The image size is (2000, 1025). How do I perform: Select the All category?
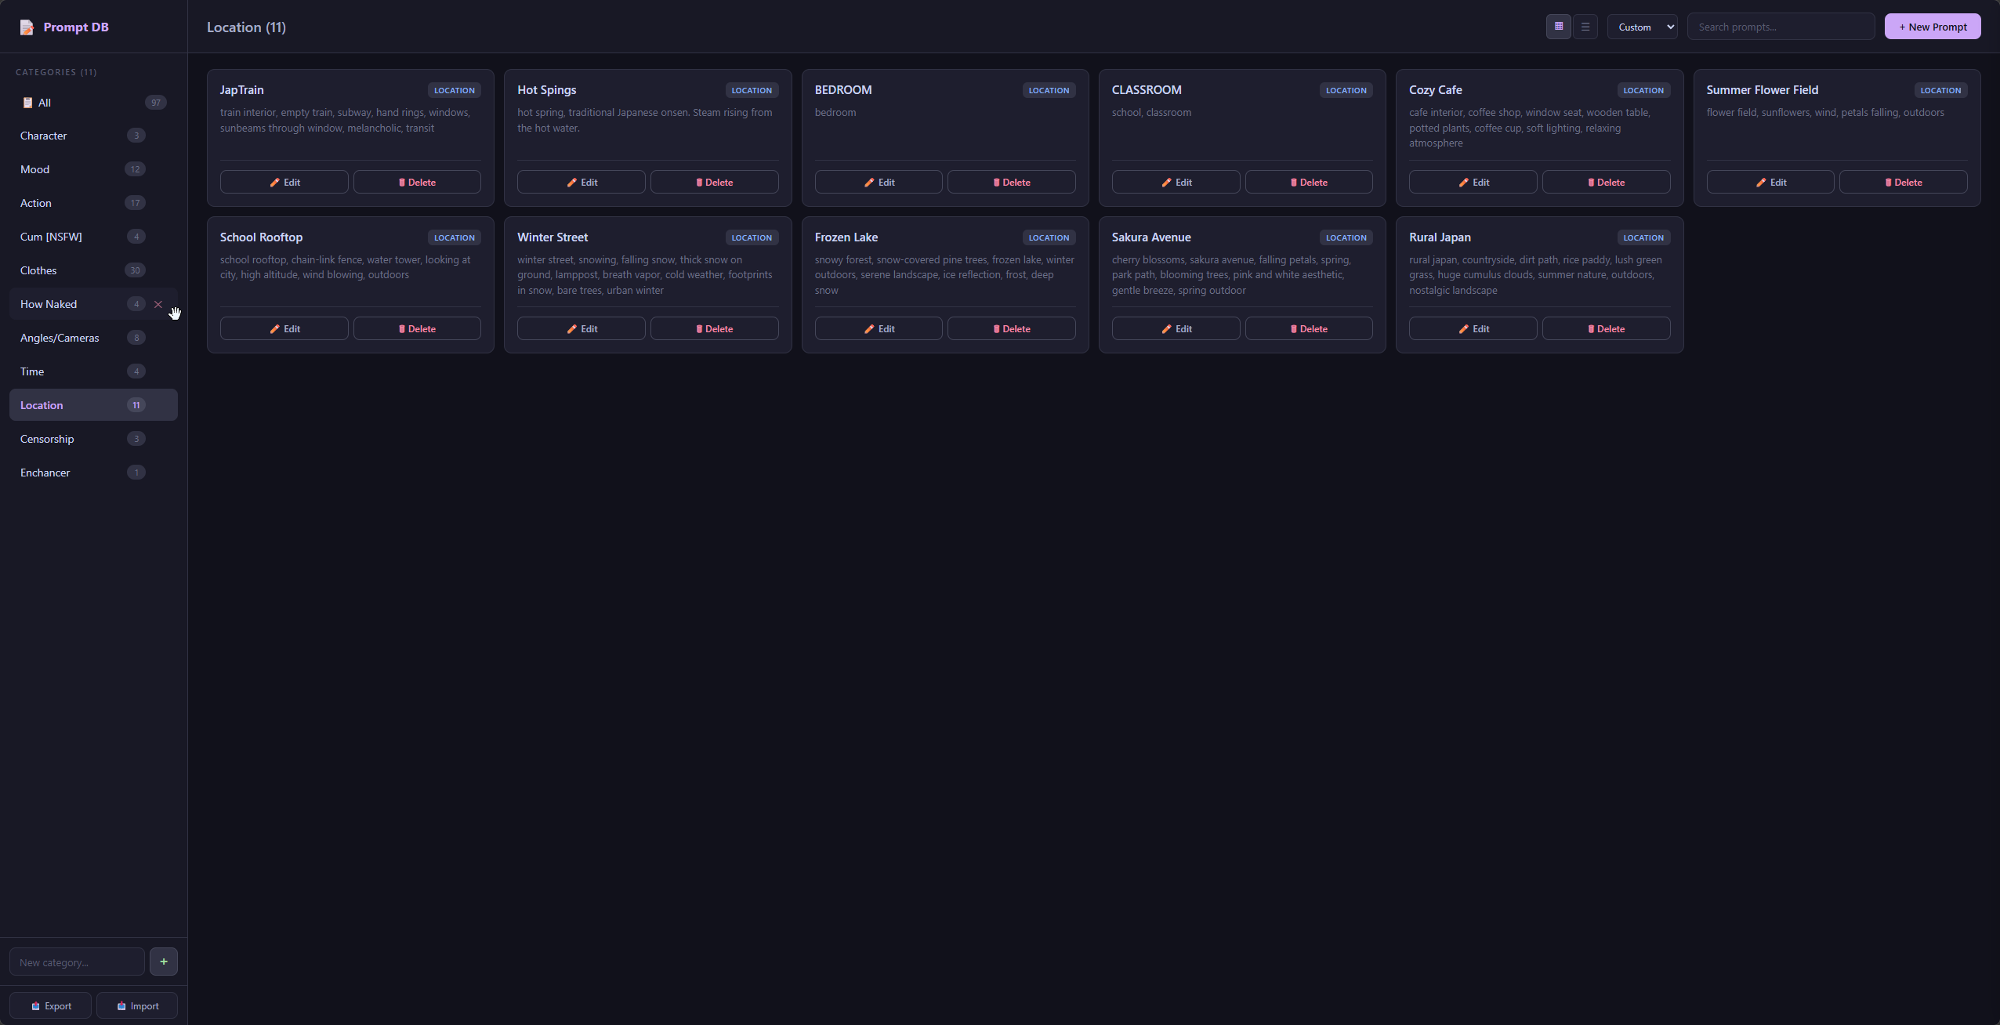[x=93, y=103]
